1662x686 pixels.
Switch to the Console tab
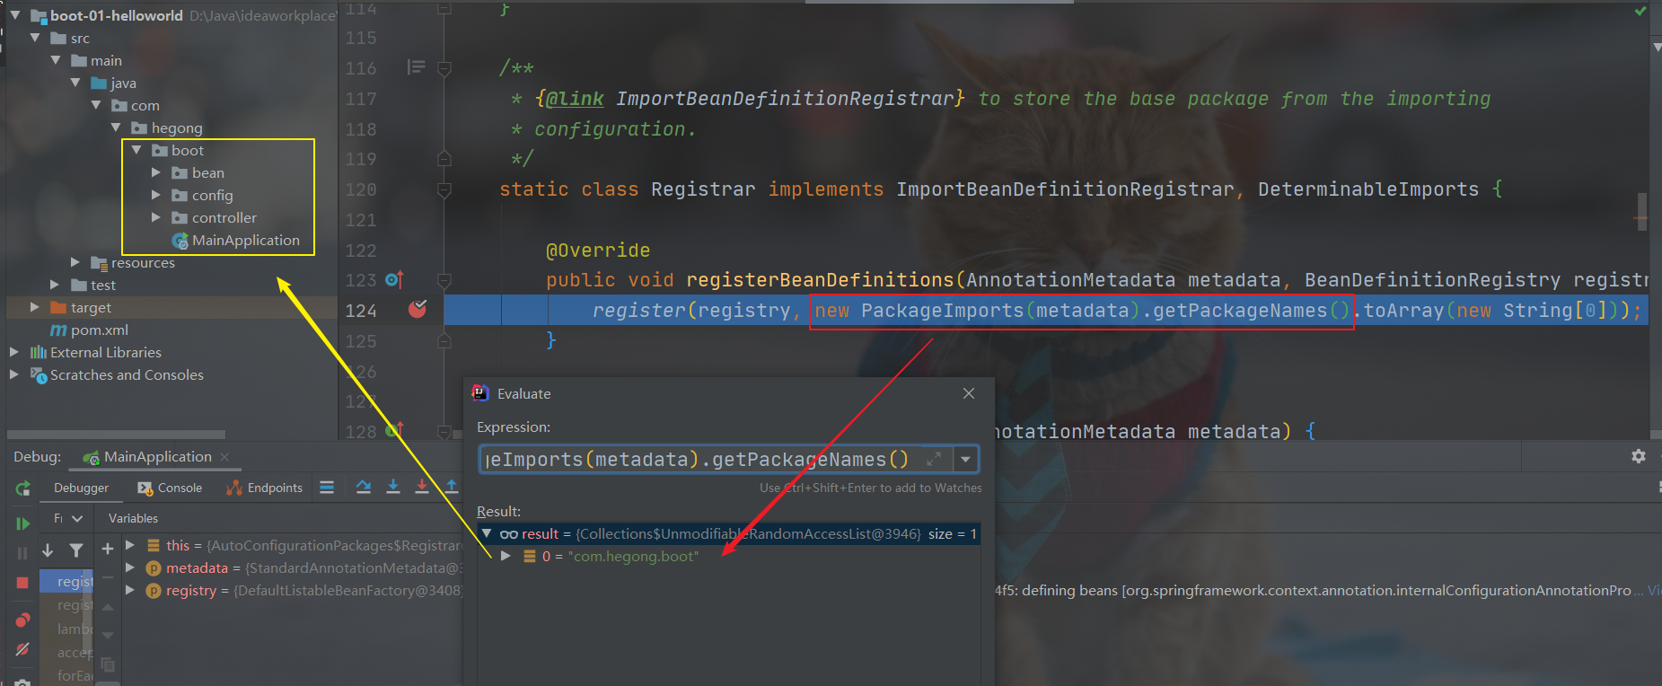coord(170,488)
